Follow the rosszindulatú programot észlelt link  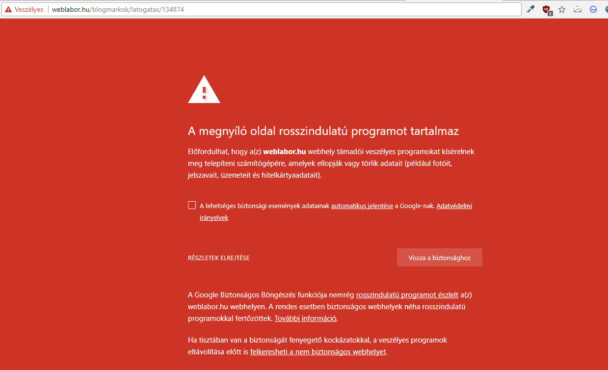click(x=407, y=295)
